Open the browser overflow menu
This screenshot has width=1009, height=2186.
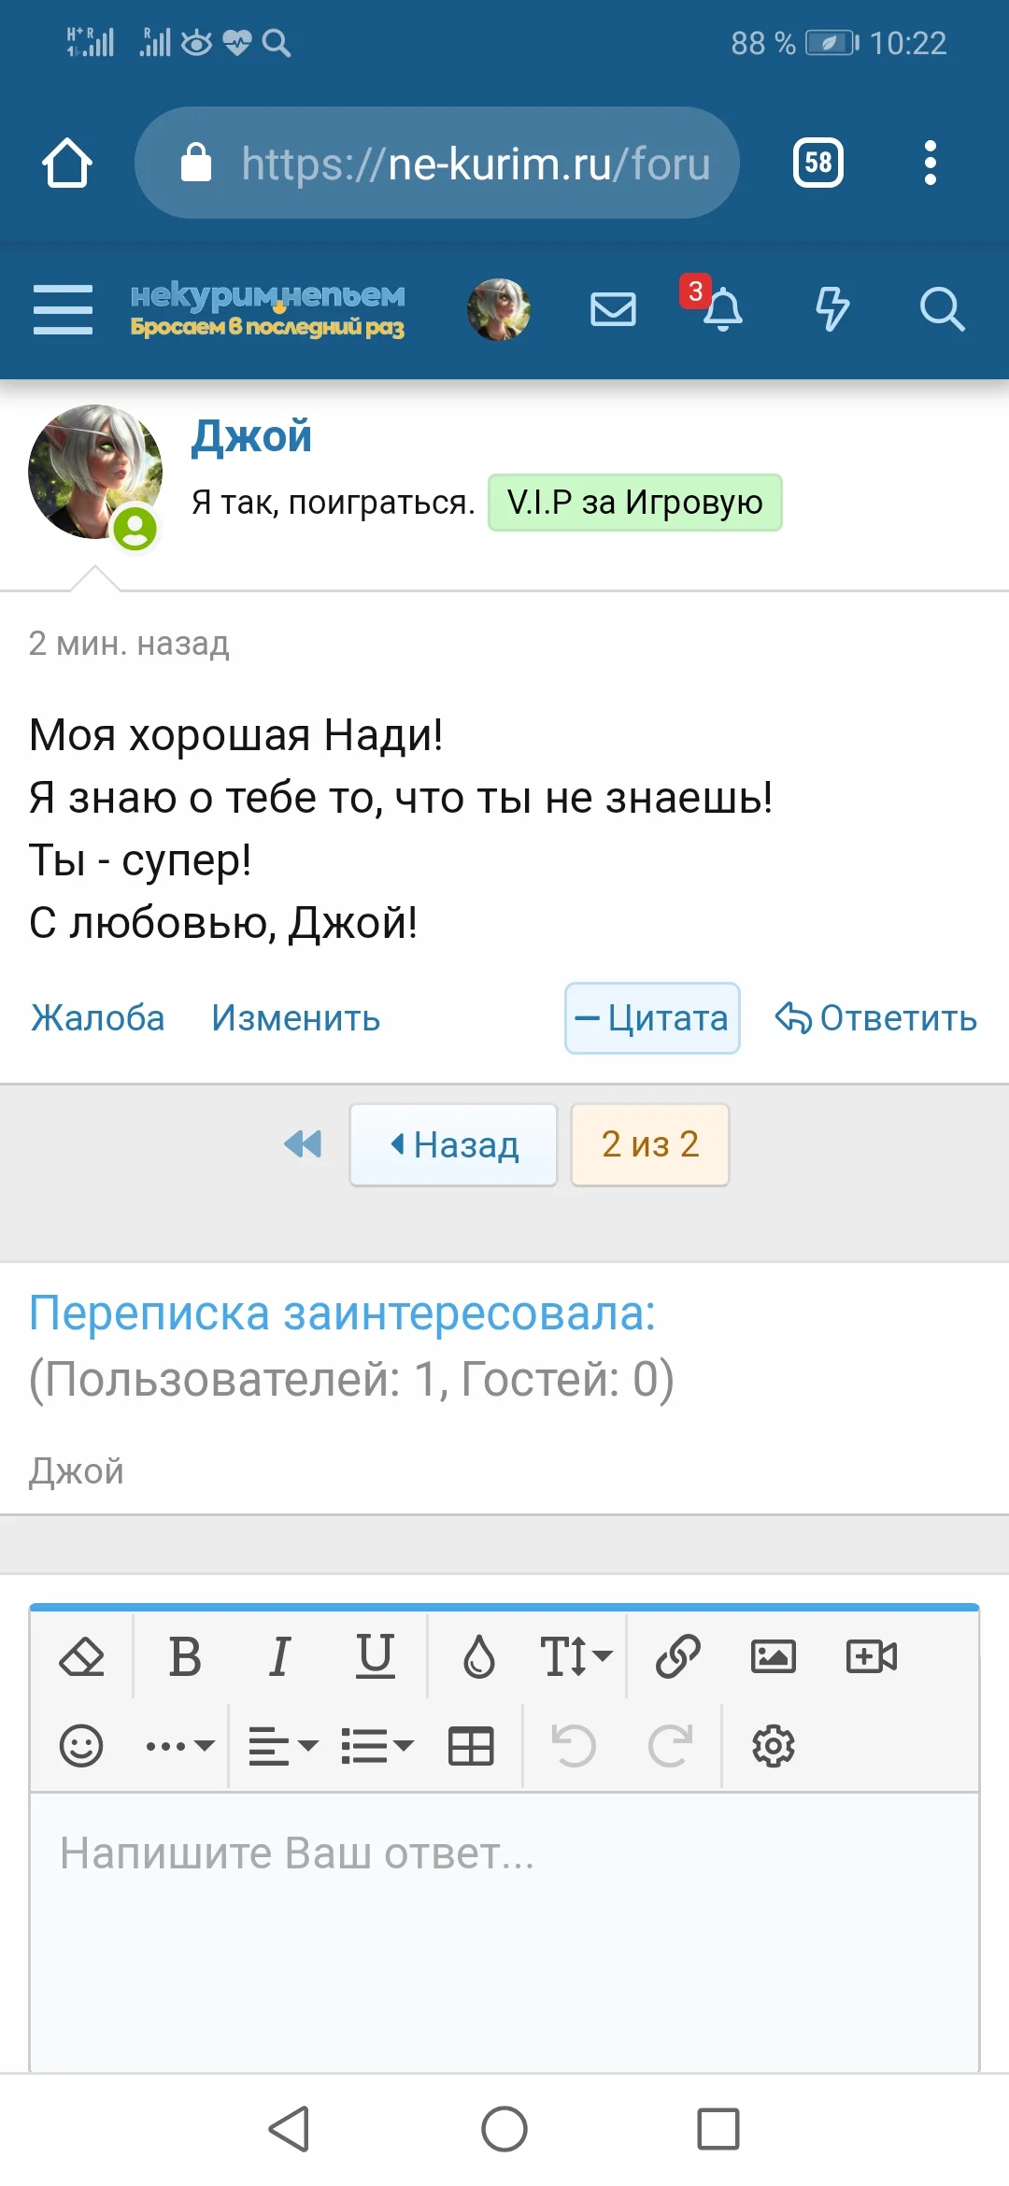click(930, 162)
